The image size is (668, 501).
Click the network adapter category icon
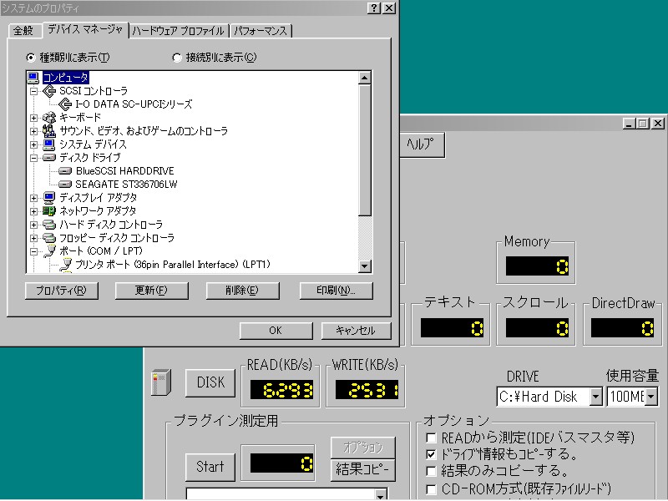[x=48, y=211]
